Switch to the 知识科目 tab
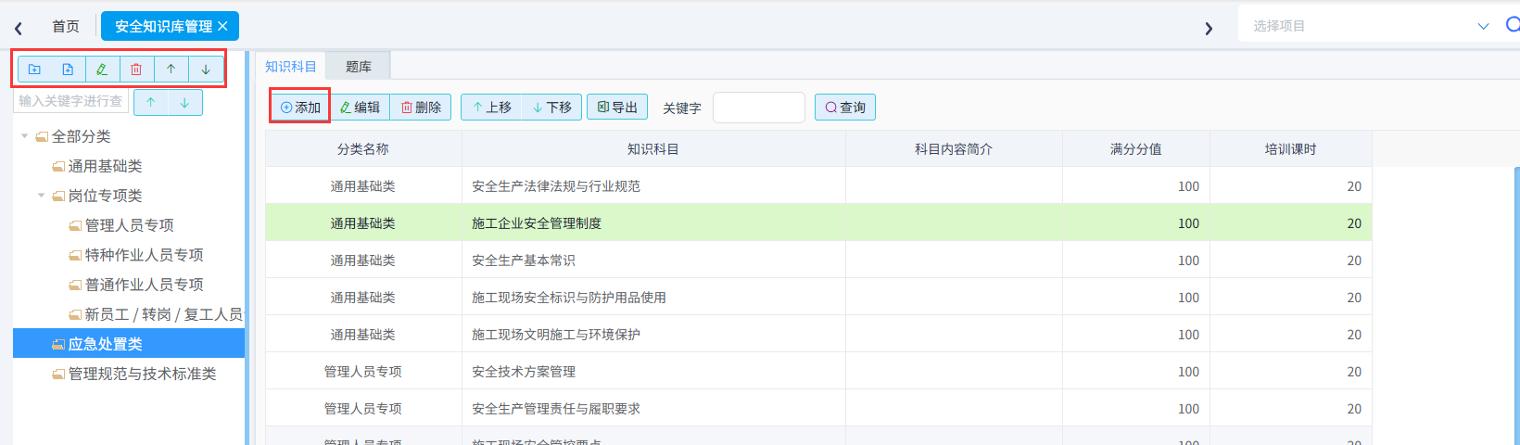1520x445 pixels. tap(291, 66)
